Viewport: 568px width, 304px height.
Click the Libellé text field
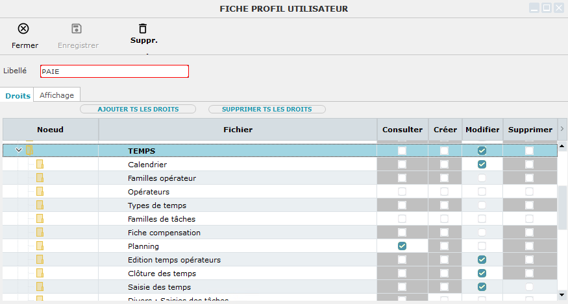pyautogui.click(x=114, y=71)
